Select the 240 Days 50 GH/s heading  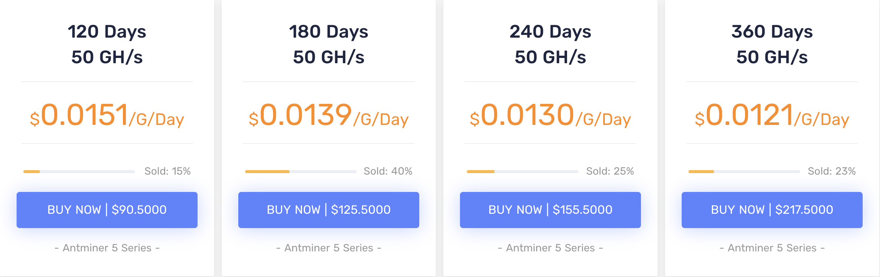coord(550,44)
